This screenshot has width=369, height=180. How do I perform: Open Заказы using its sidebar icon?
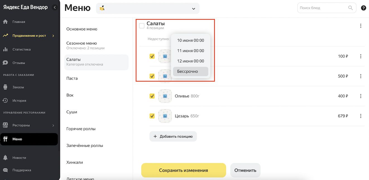click(5, 87)
